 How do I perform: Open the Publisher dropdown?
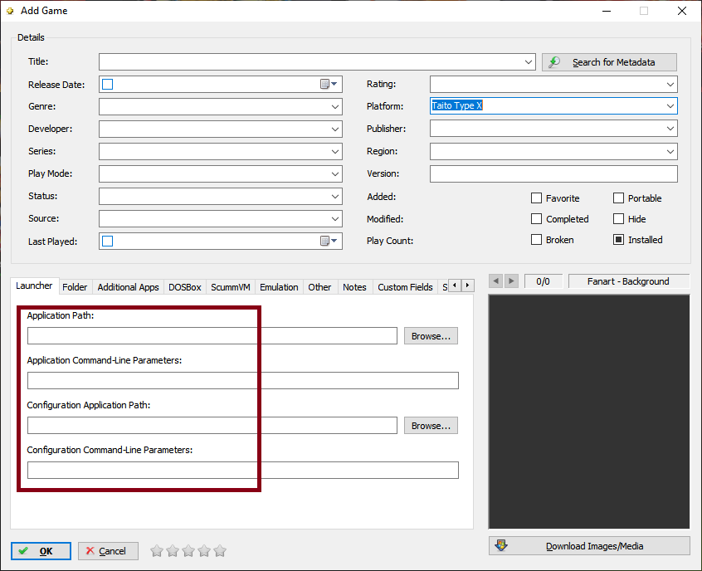tap(670, 129)
